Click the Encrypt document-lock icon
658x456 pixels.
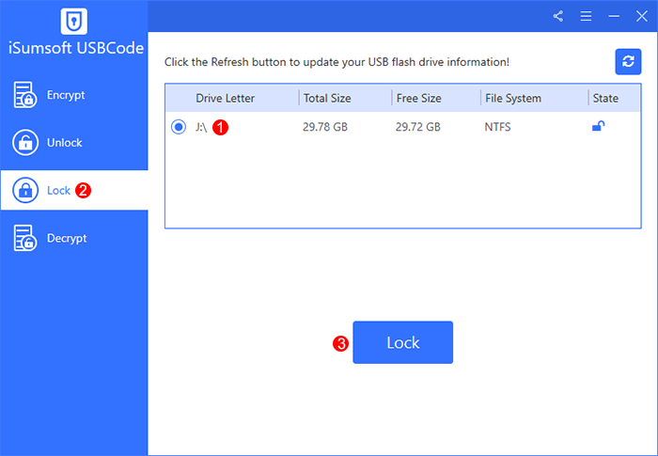click(x=24, y=95)
